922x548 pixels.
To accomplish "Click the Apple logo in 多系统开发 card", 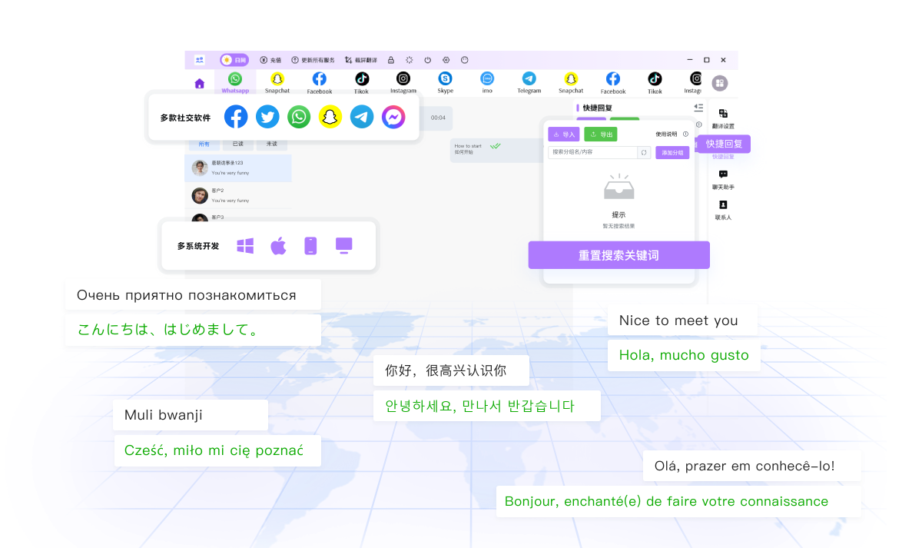I will tap(278, 246).
